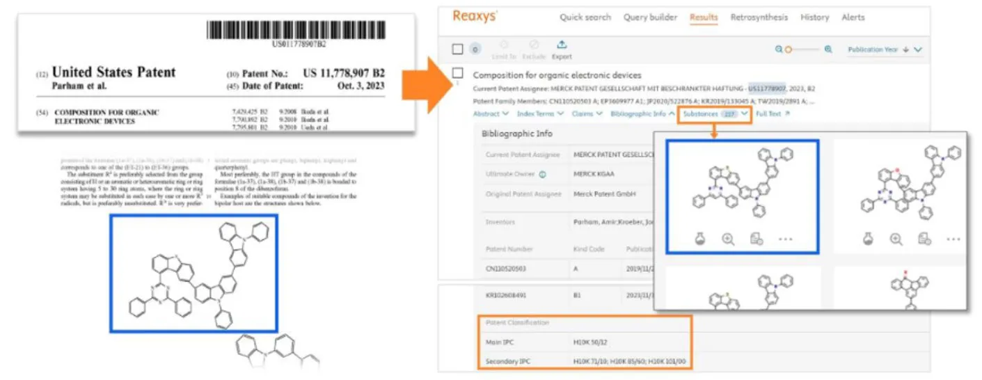The image size is (982, 380).
Task: Click the flask icon under first substance
Action: pos(700,239)
